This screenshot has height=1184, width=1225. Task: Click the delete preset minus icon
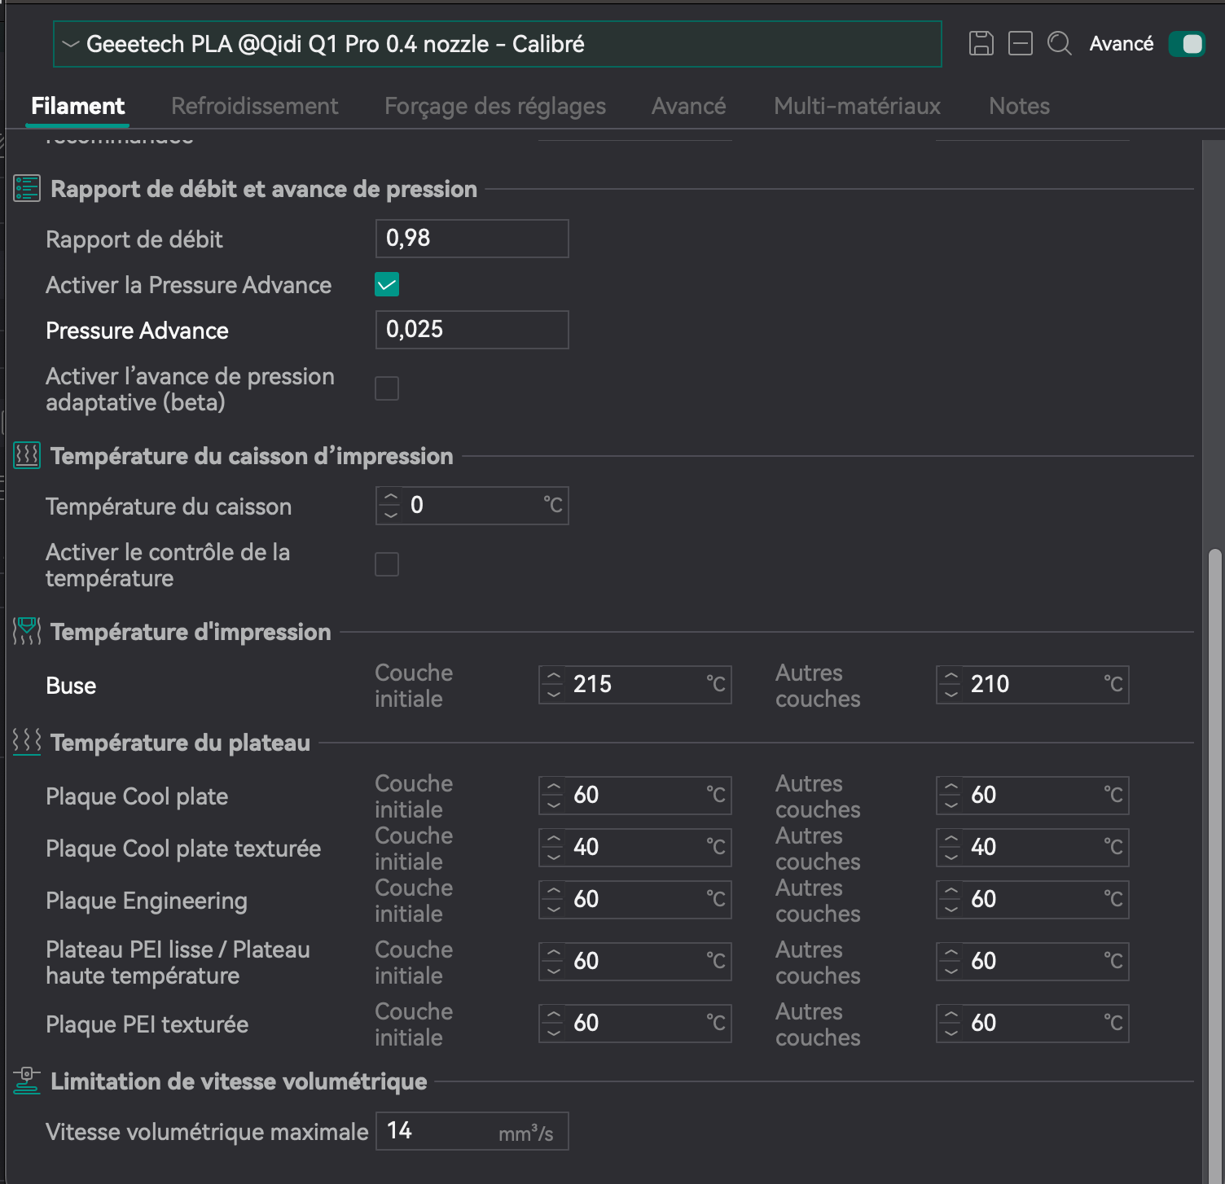1020,43
